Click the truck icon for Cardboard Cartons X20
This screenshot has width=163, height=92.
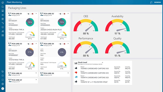click(76, 77)
